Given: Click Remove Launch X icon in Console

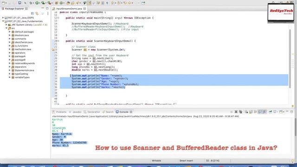Looking at the screenshot, I should (x=236, y=112).
